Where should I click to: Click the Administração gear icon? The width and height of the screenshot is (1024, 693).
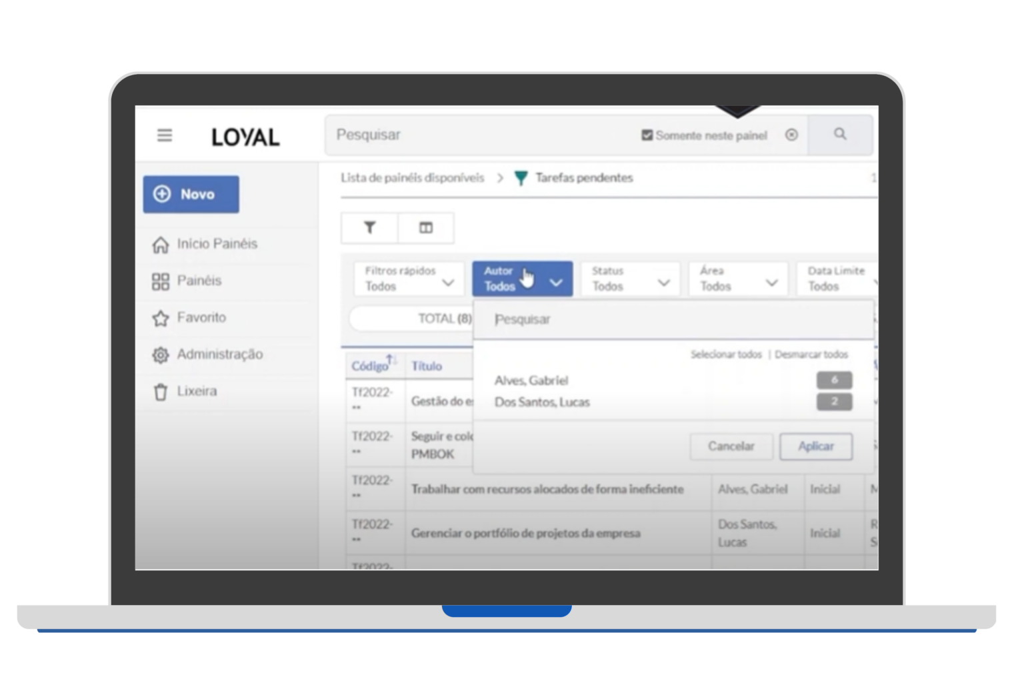pos(160,354)
